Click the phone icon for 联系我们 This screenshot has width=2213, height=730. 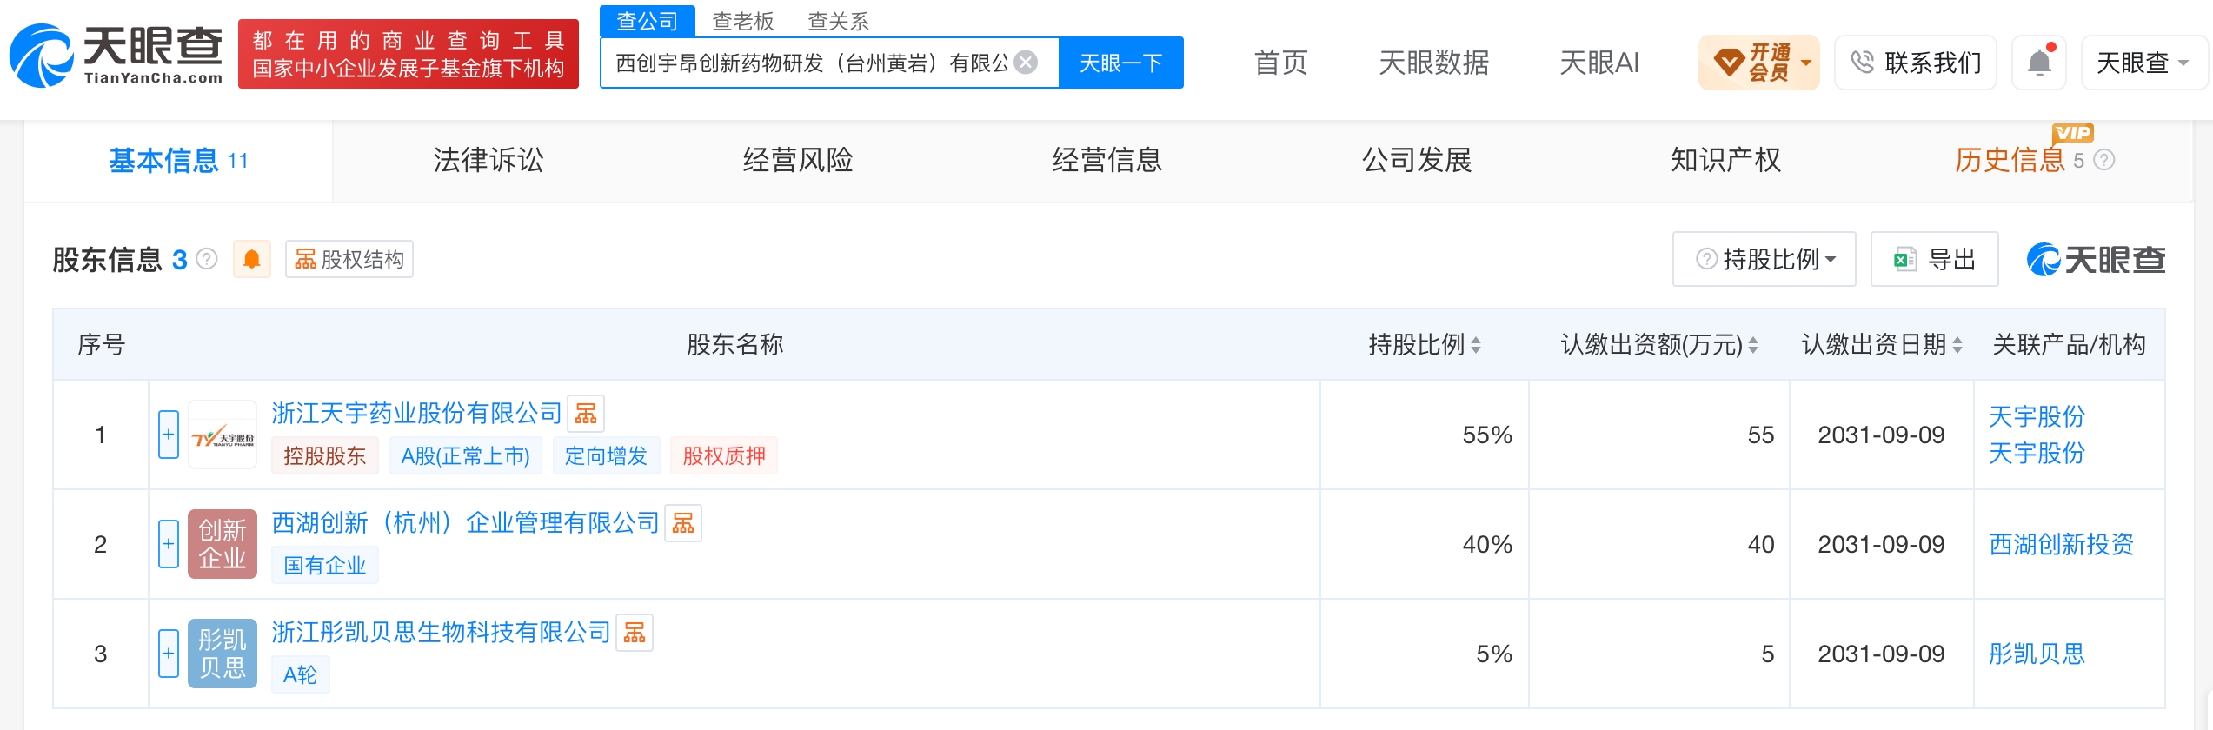point(1862,63)
